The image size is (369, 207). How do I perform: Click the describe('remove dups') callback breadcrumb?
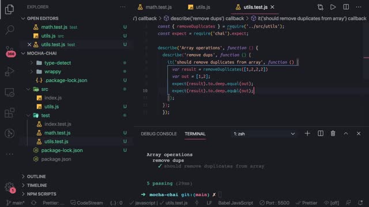(x=204, y=18)
